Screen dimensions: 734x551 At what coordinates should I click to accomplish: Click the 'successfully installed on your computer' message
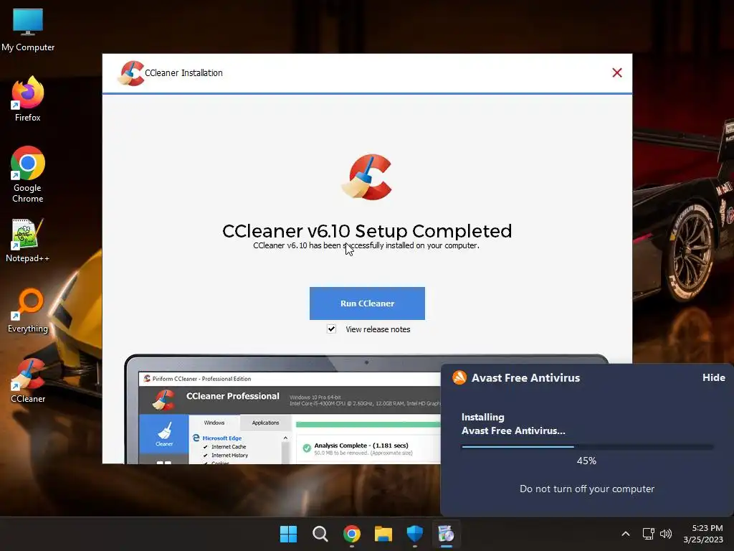point(366,245)
